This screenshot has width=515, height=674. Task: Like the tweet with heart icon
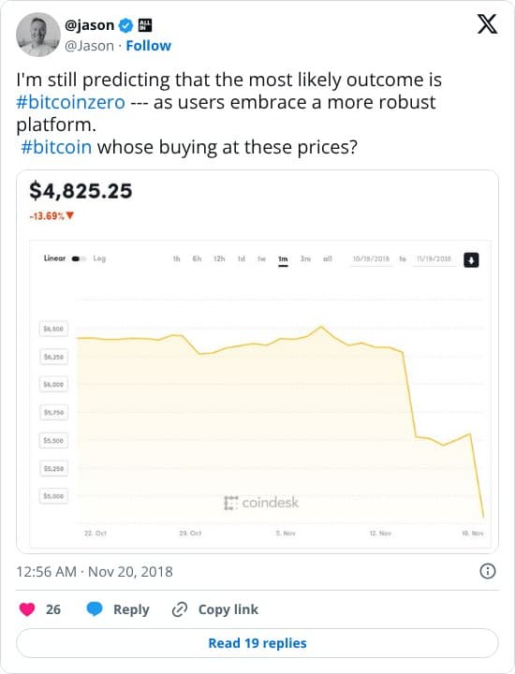pos(27,609)
